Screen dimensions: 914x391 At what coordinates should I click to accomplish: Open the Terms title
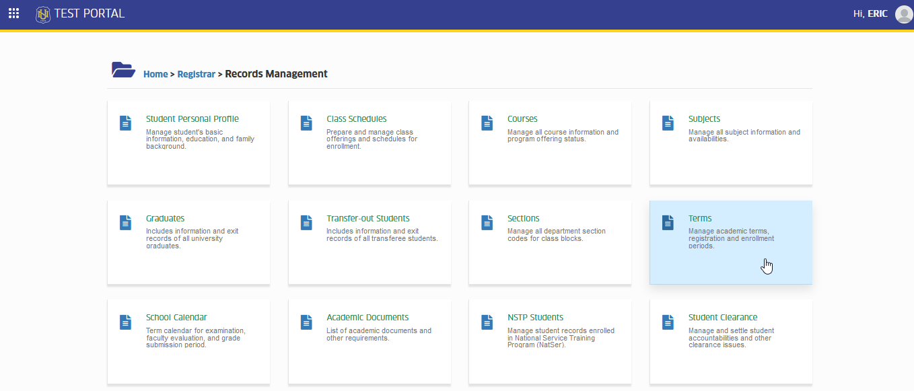pyautogui.click(x=700, y=219)
